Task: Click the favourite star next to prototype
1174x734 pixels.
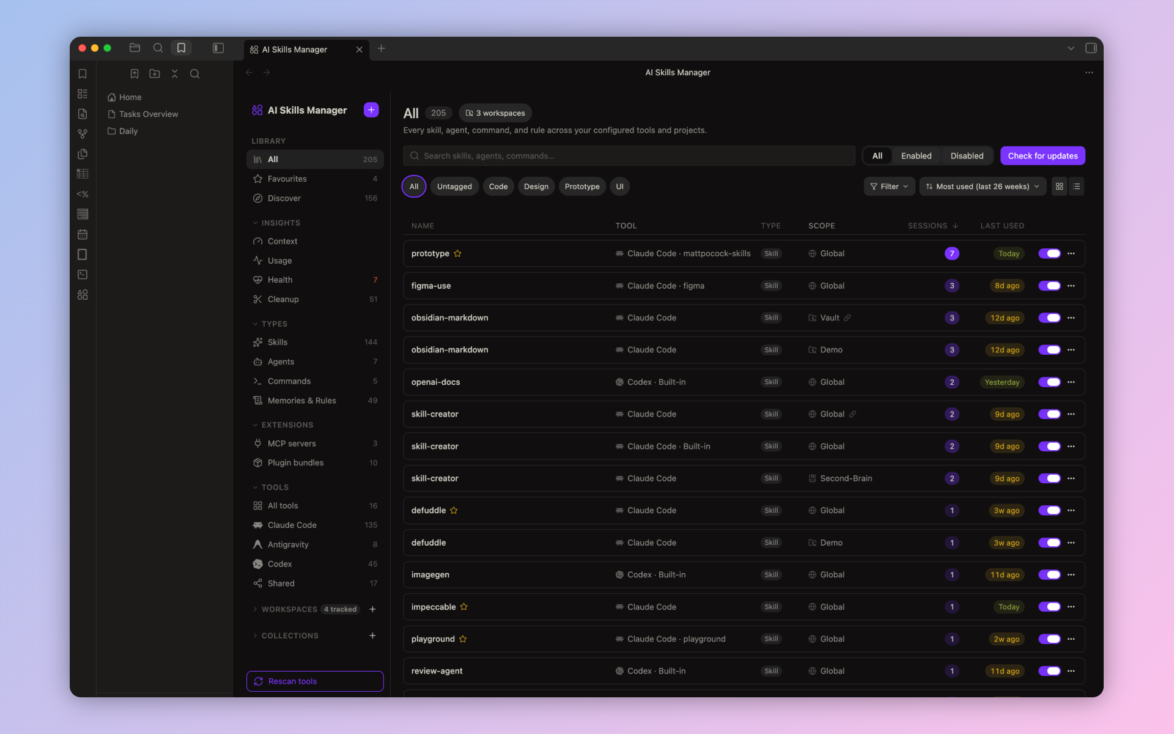Action: pos(457,253)
